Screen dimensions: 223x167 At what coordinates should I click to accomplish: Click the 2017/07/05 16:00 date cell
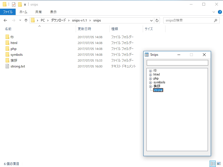point(90,66)
